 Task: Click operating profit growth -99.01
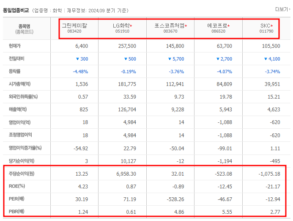click(x=225, y=149)
